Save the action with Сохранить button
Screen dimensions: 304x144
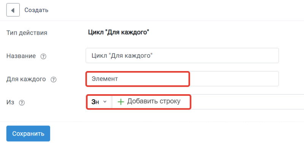[x=28, y=133]
